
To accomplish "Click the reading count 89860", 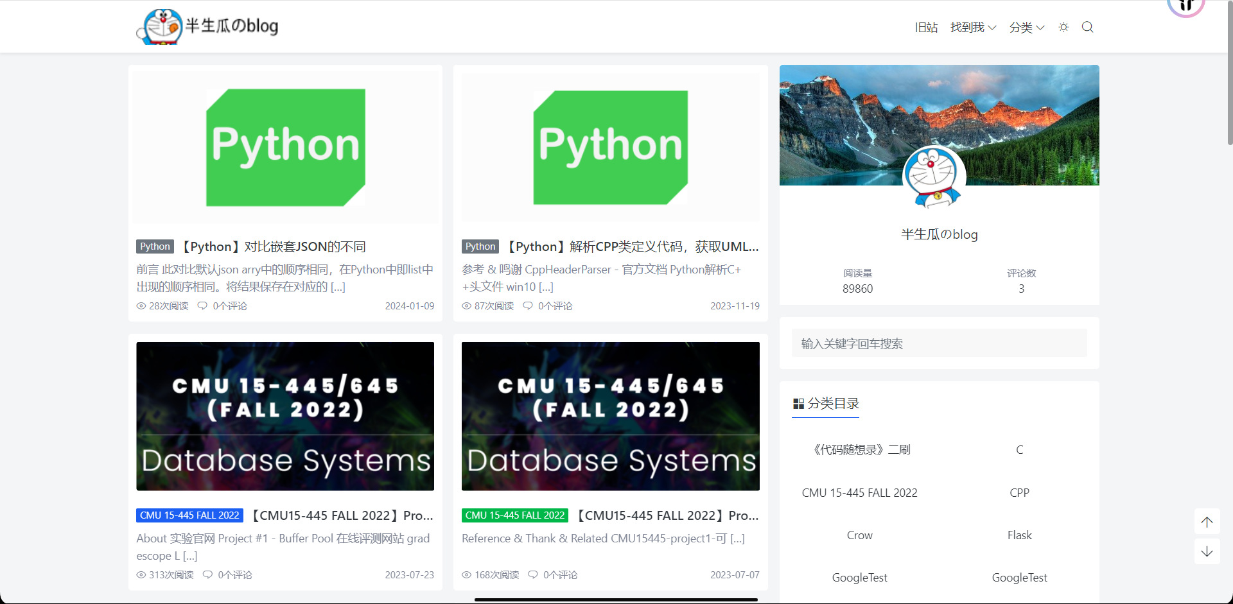I will tap(857, 289).
